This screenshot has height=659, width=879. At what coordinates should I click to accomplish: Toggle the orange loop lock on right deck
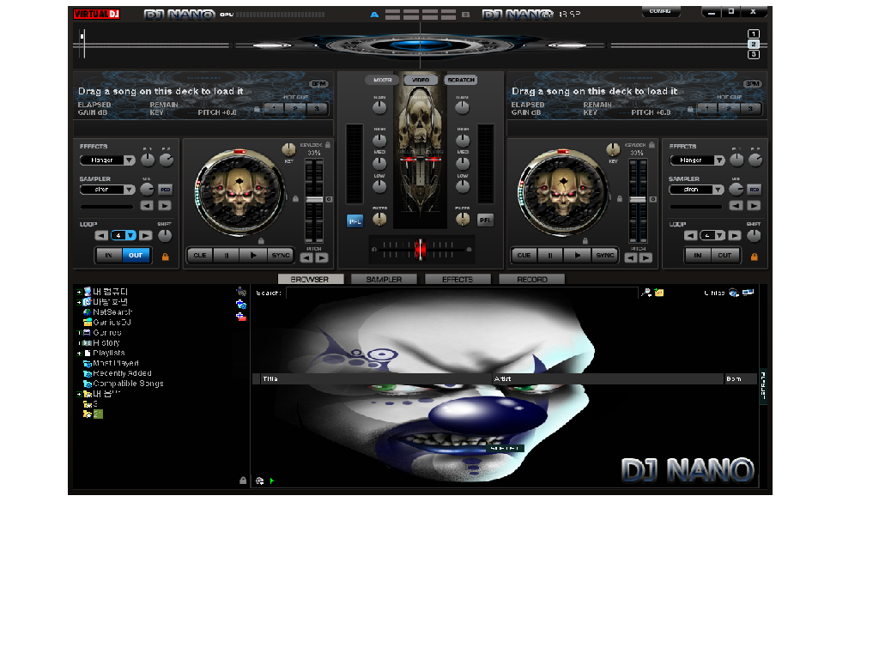tap(755, 257)
